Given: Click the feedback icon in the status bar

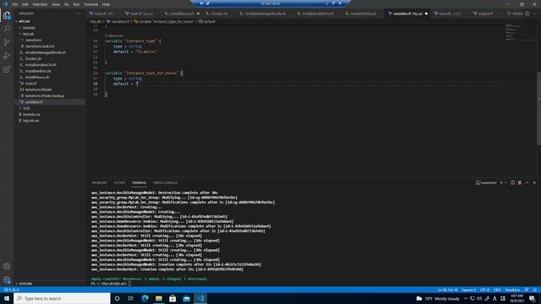Looking at the screenshot, I should pos(526,290).
